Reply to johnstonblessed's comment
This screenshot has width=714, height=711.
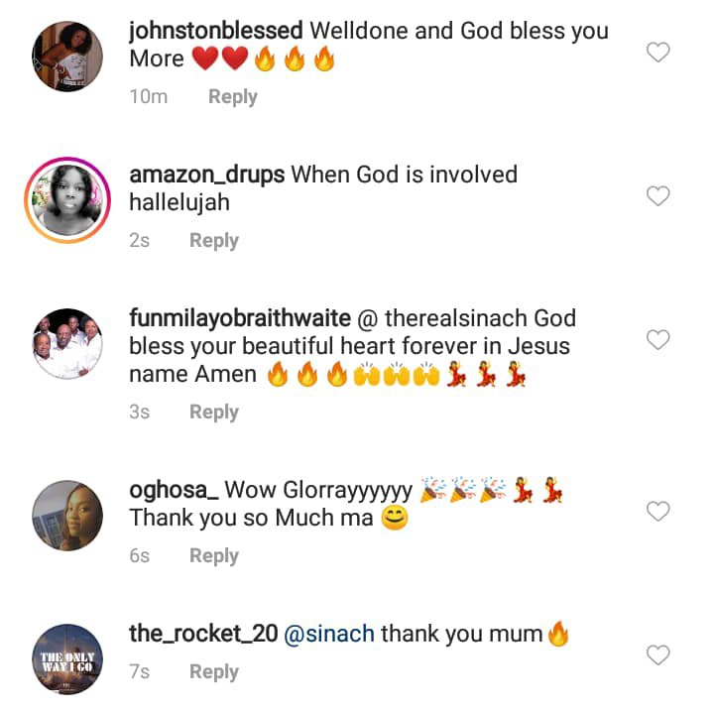pos(232,97)
